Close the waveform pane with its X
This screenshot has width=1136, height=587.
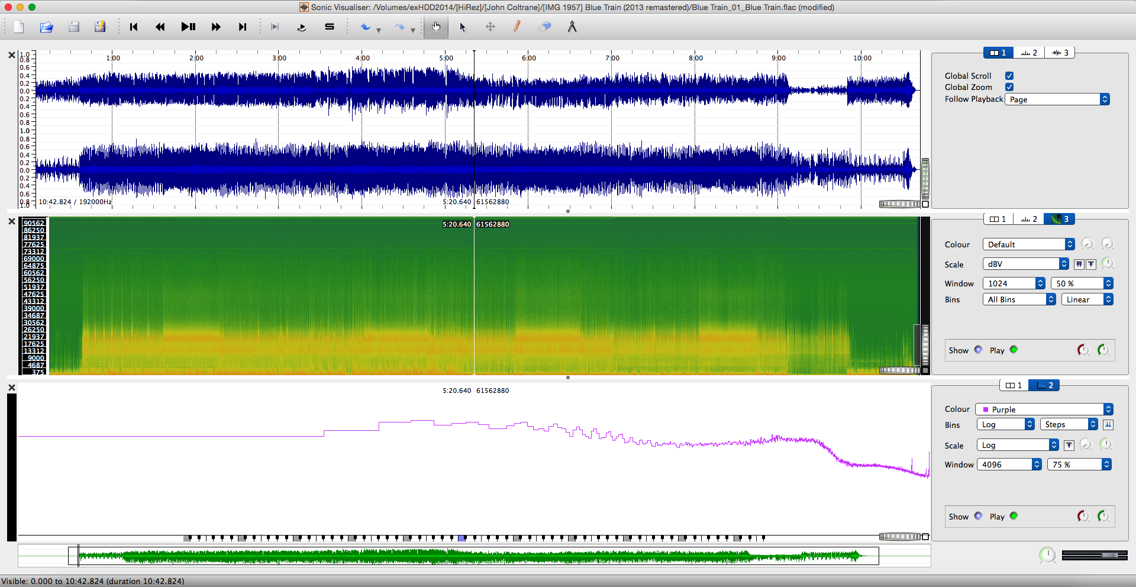click(x=11, y=55)
